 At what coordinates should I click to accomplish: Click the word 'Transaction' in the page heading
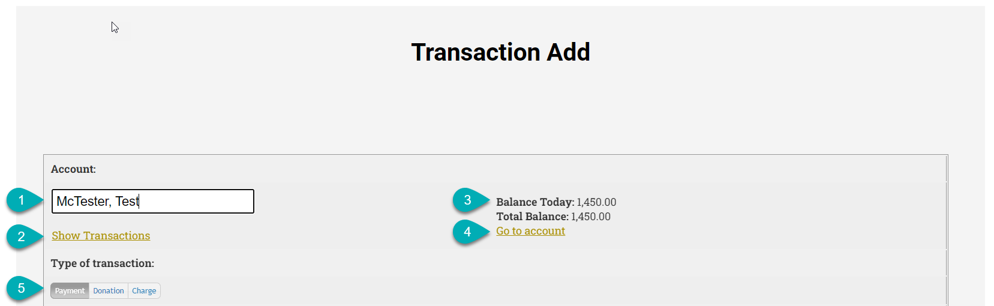tap(476, 52)
